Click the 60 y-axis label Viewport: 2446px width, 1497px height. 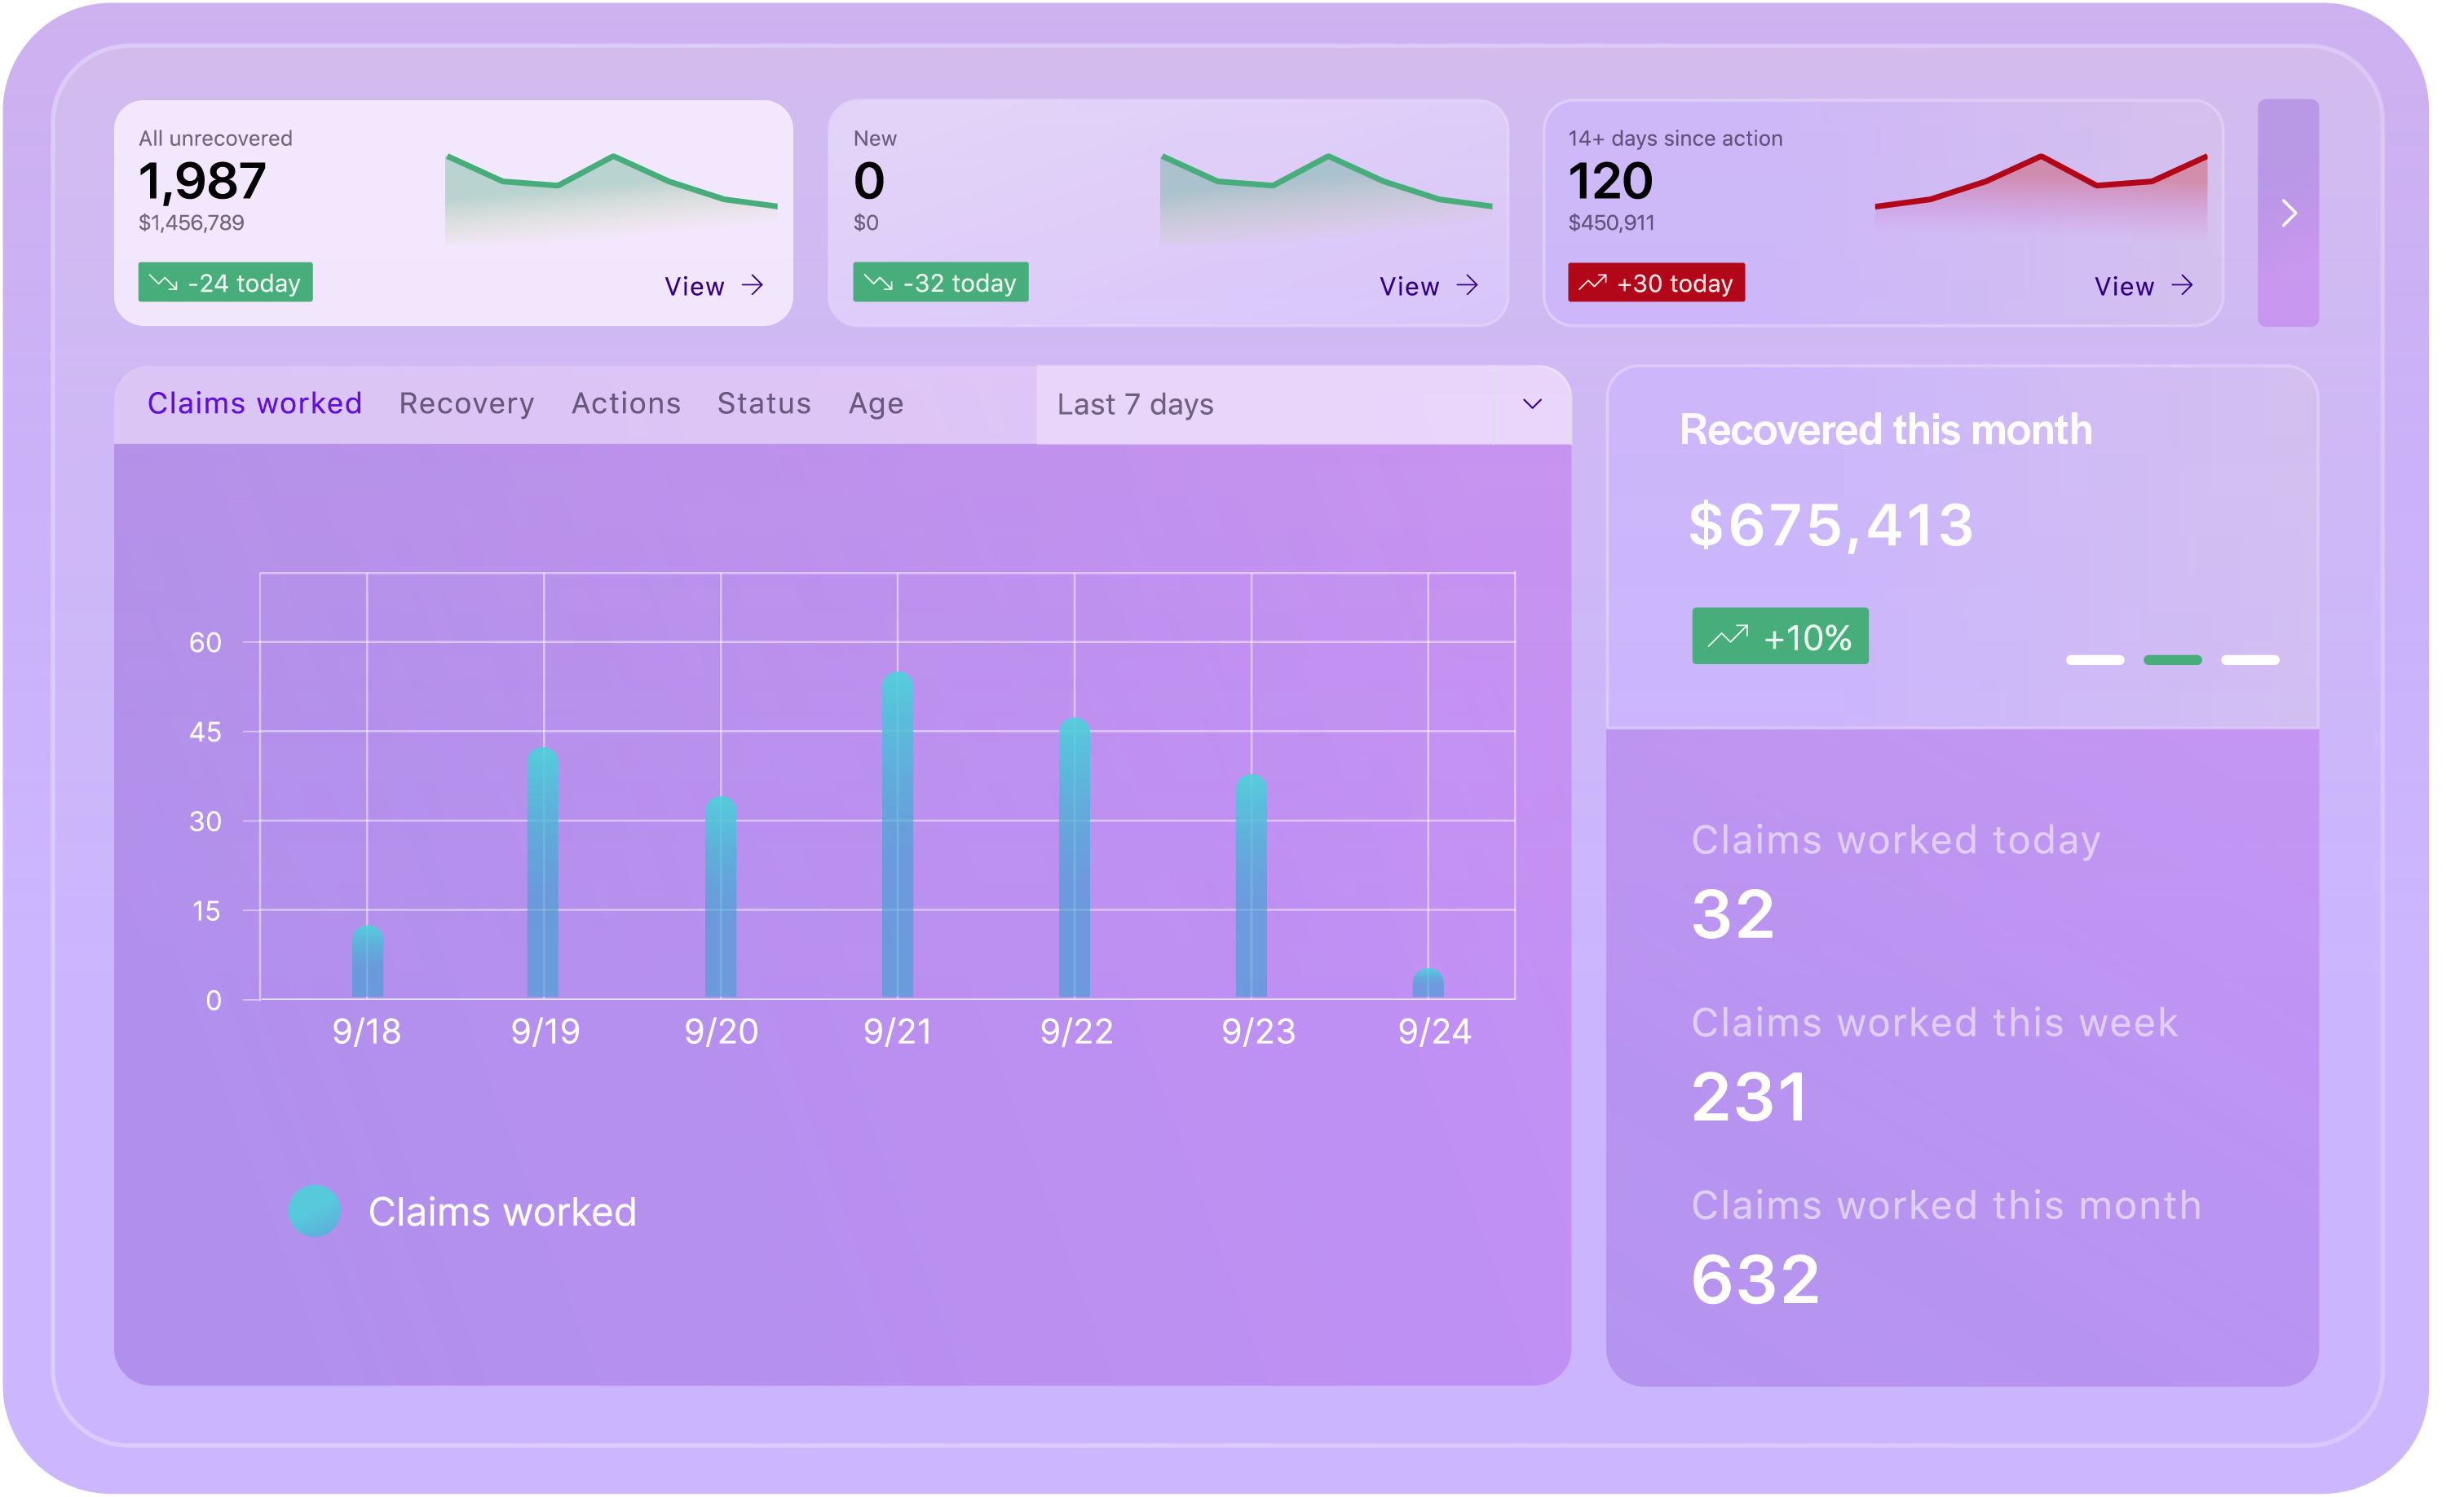point(205,643)
